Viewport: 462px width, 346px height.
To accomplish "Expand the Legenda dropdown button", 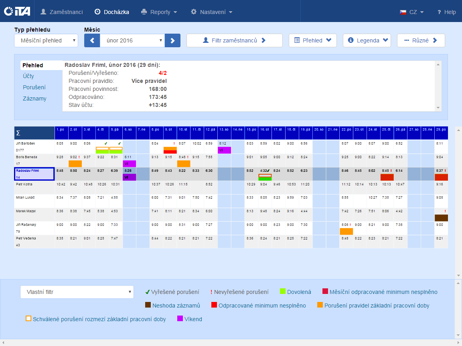I will pyautogui.click(x=367, y=40).
